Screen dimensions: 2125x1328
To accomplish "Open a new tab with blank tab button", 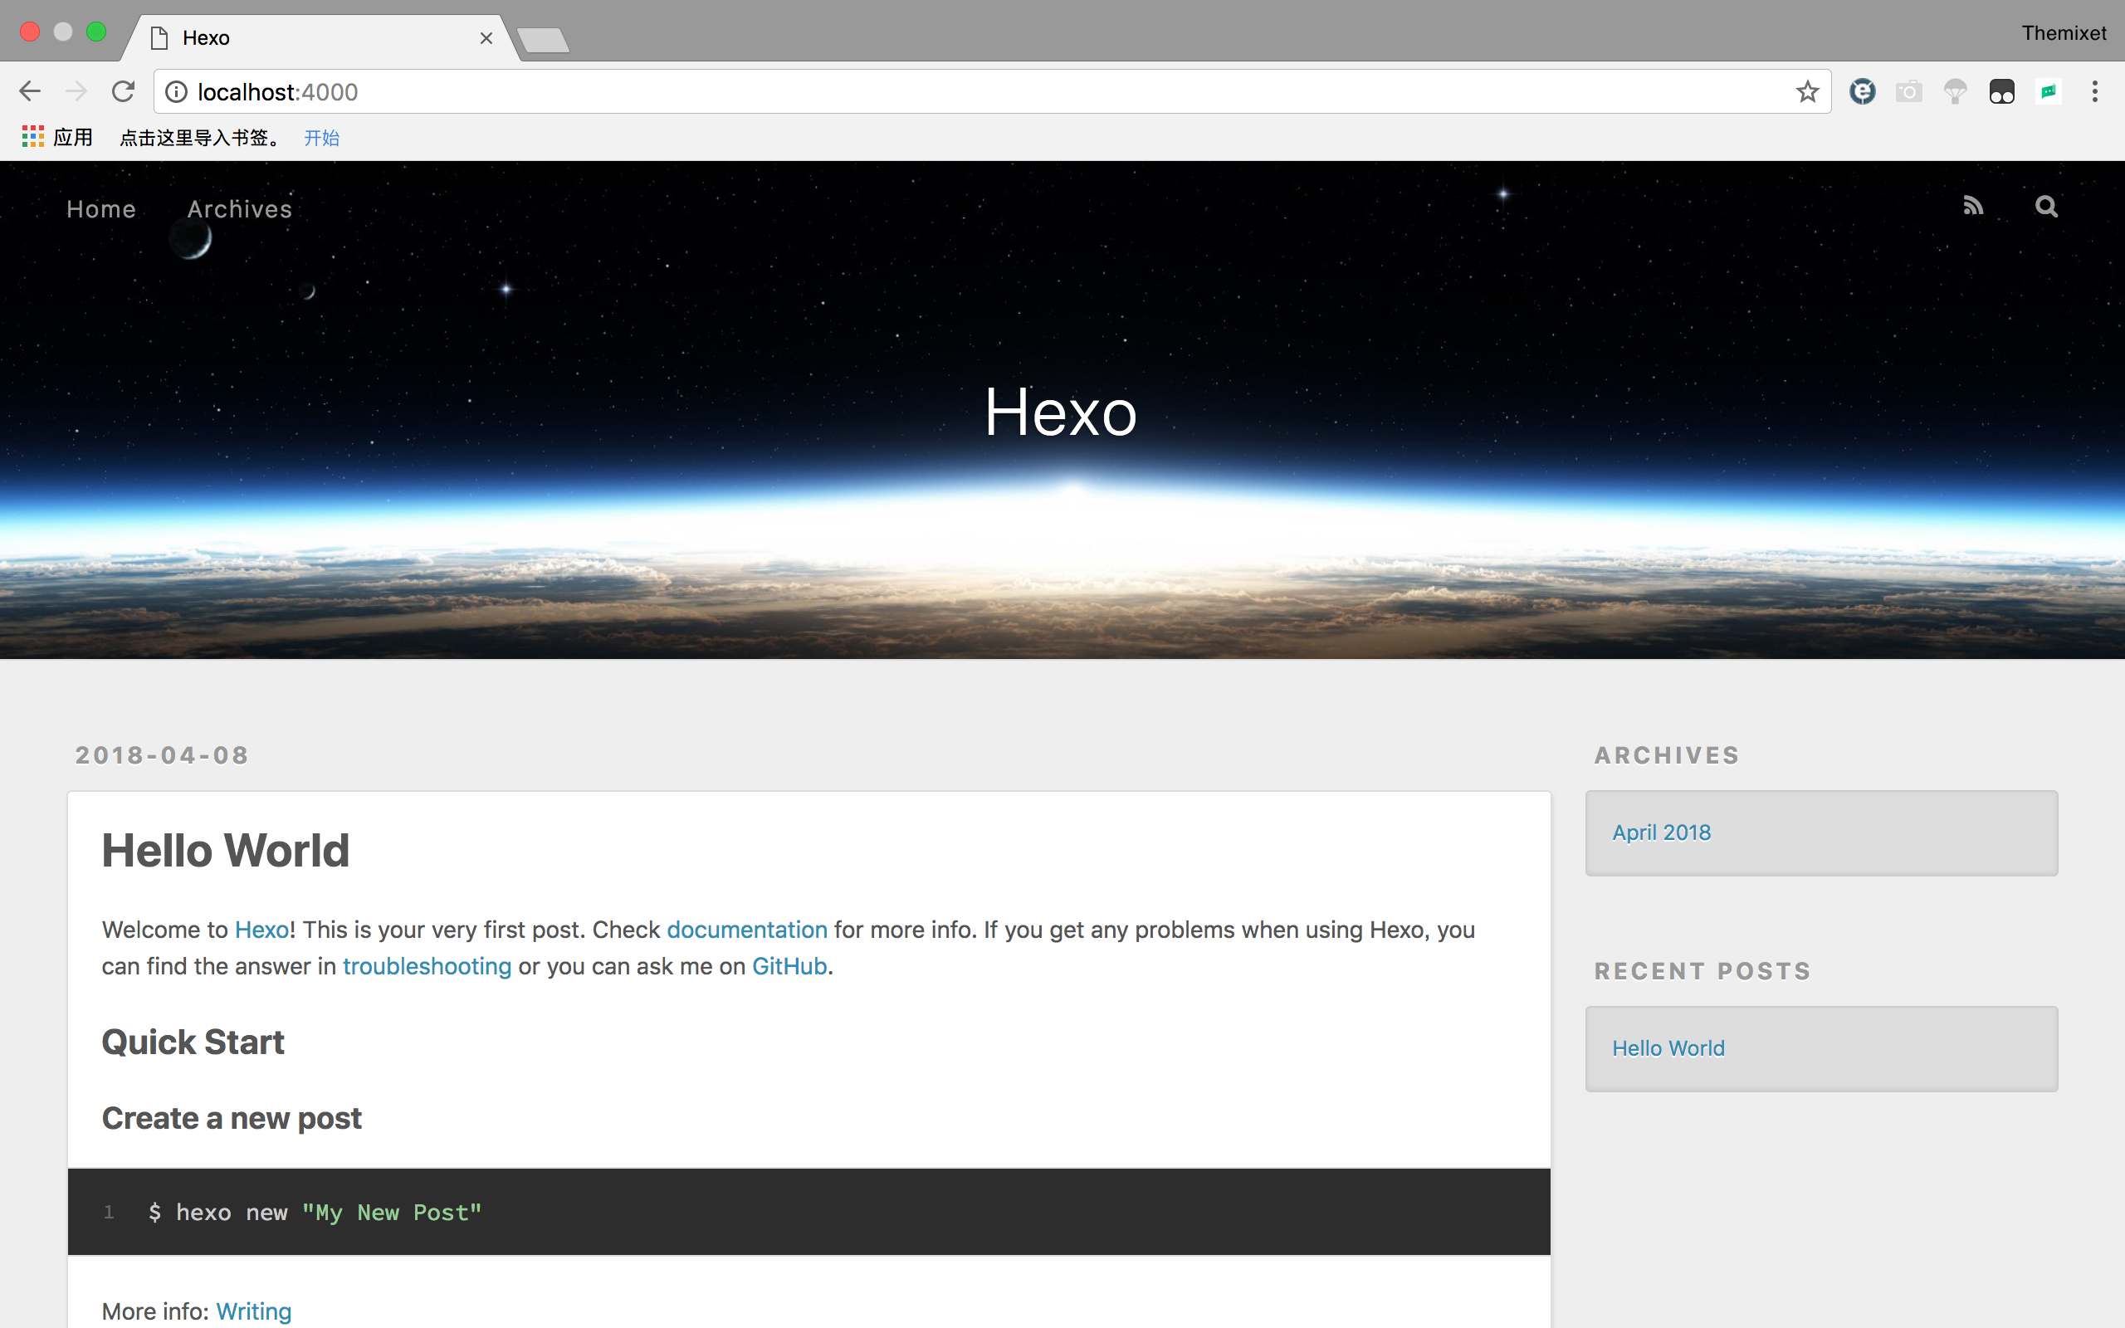I will (543, 40).
